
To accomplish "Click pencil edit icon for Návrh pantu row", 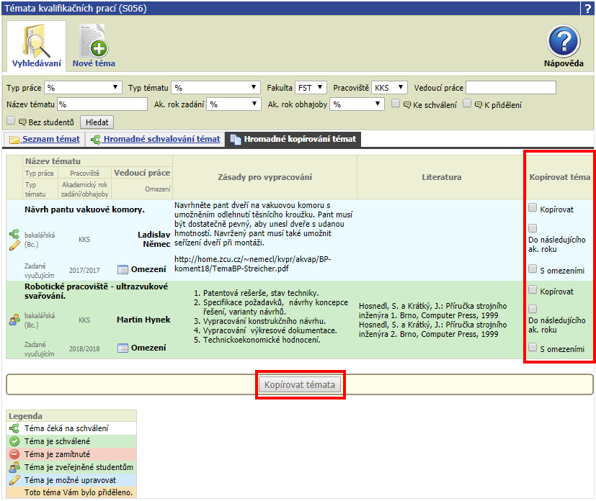I will (14, 245).
